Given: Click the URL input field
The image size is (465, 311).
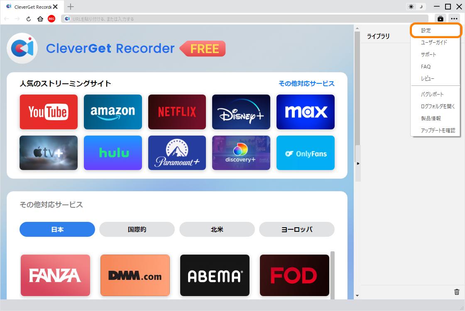Looking at the screenshot, I should 245,19.
